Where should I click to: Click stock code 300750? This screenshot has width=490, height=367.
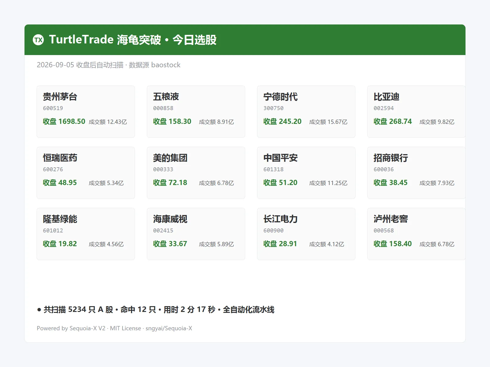pos(273,108)
